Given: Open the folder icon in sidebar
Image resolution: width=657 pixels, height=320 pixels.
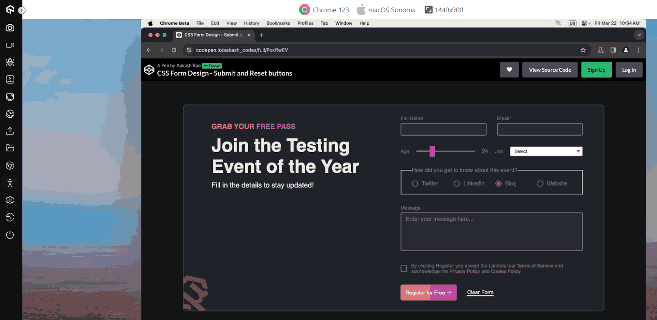Looking at the screenshot, I should [x=10, y=148].
